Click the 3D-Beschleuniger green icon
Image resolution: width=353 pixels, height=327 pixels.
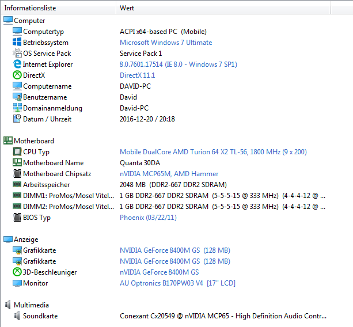pos(17,272)
